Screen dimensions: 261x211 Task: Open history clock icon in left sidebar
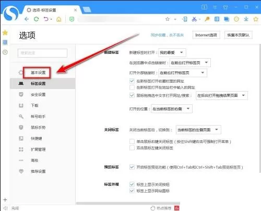[x=5, y=52]
